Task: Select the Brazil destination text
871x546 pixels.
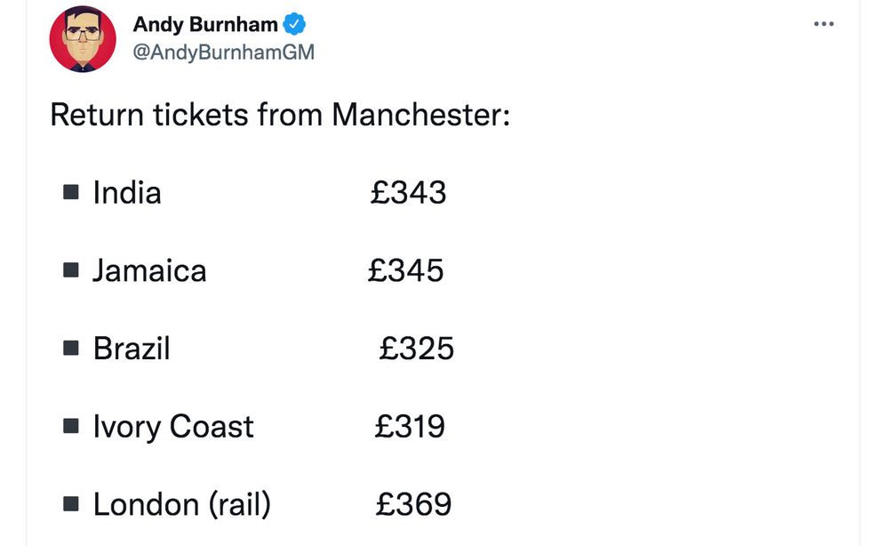Action: coord(132,349)
